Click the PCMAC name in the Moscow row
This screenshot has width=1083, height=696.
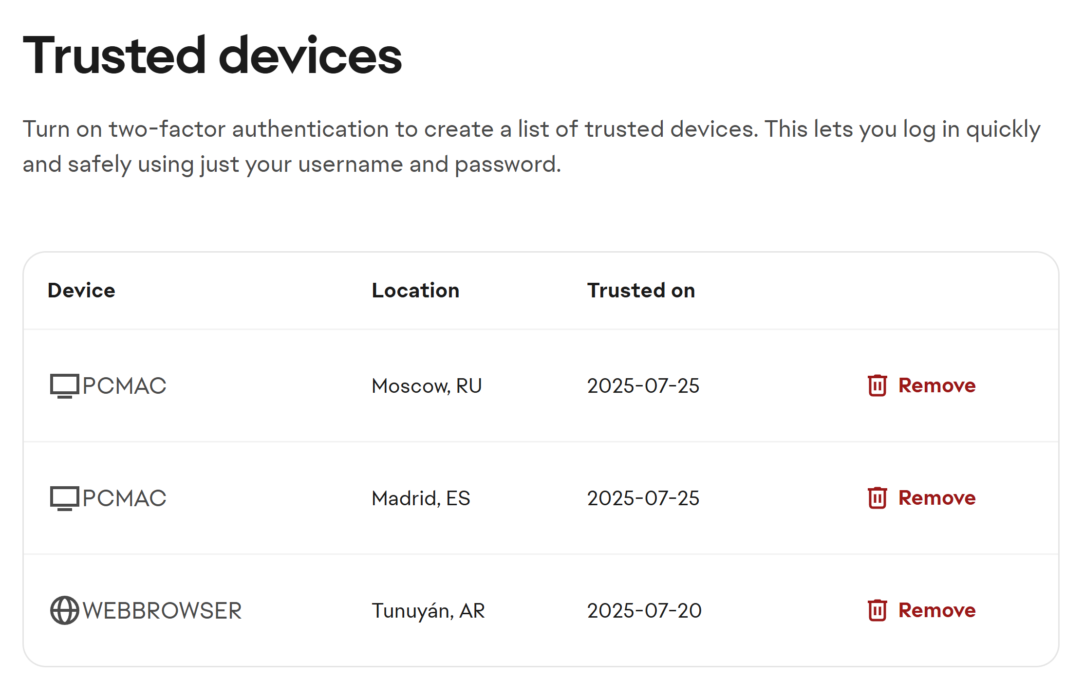coord(124,386)
